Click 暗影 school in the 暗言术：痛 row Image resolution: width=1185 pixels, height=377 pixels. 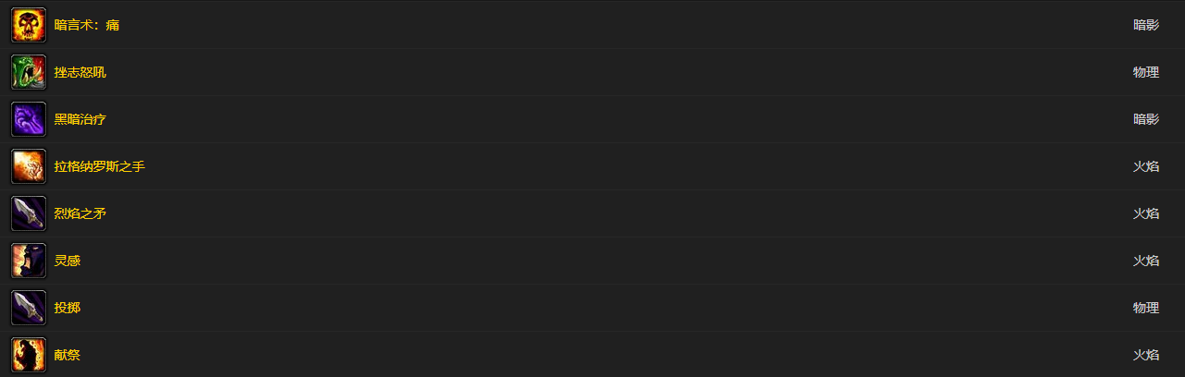(x=1146, y=25)
